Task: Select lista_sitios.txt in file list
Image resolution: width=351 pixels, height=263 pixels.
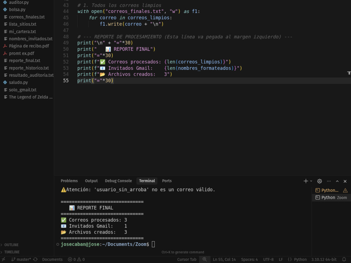Action: [22, 24]
